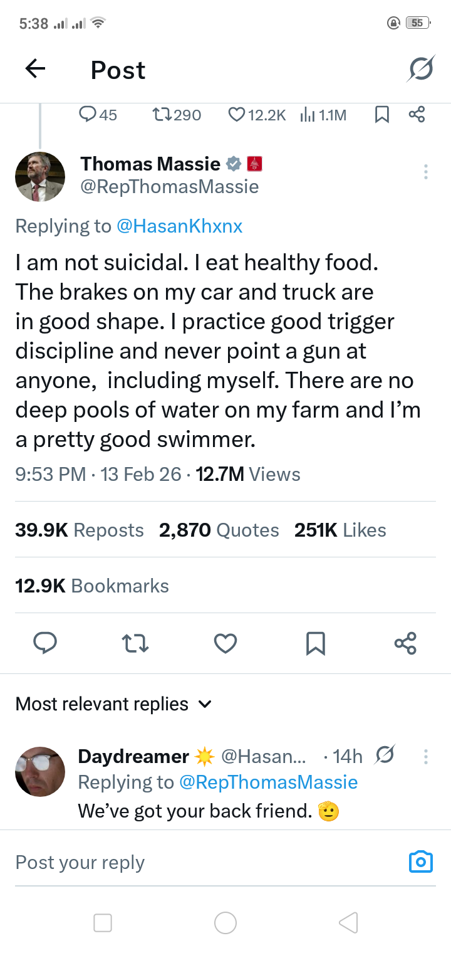View the 2,870 Quotes list
451x953 pixels.
pos(219,530)
